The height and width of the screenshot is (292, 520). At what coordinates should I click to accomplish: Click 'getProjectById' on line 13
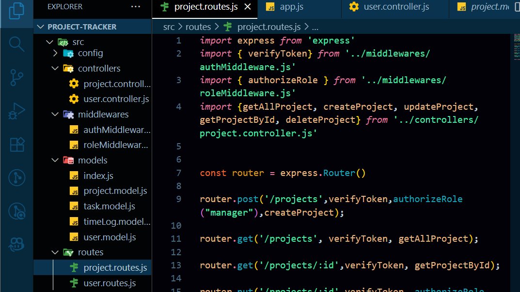coord(452,265)
